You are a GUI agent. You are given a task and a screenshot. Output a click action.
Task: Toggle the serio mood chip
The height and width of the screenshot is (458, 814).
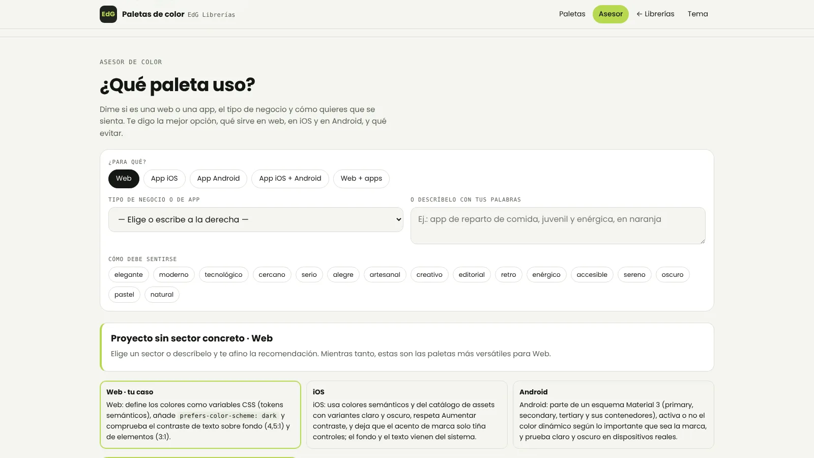(x=309, y=275)
